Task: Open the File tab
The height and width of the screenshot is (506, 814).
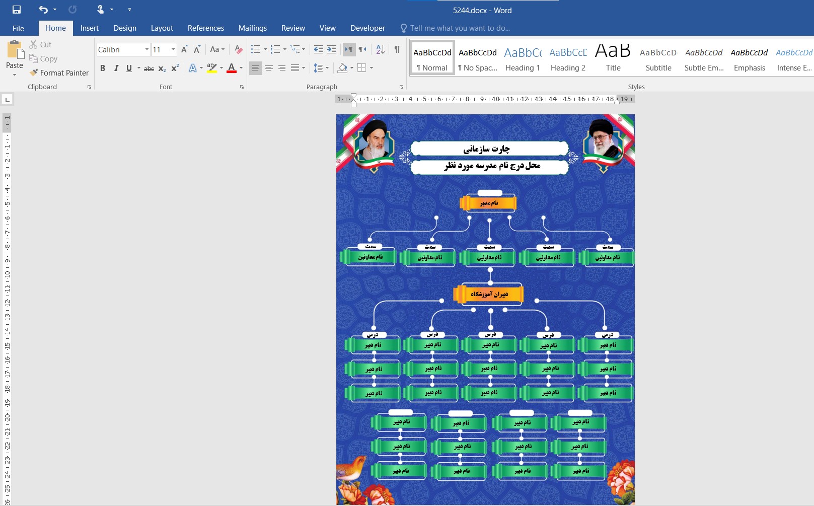Action: click(18, 28)
